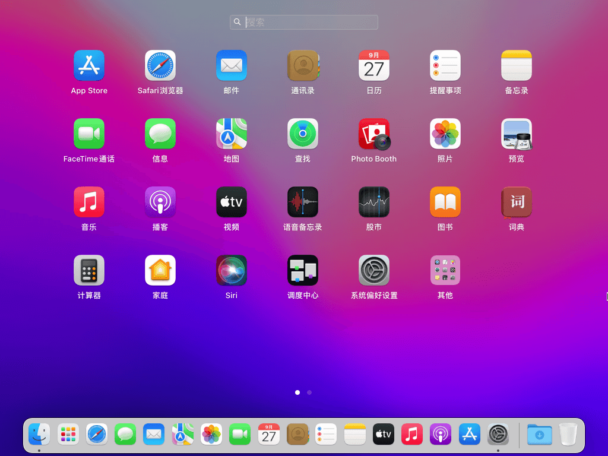Open Reminders from the Dock
This screenshot has width=608, height=456.
326,434
